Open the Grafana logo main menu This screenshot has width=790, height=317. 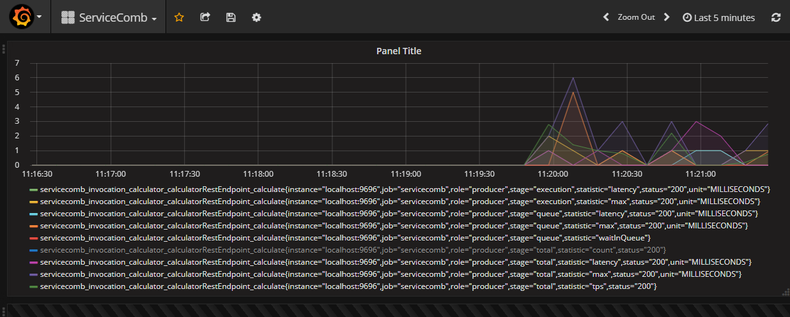[20, 17]
